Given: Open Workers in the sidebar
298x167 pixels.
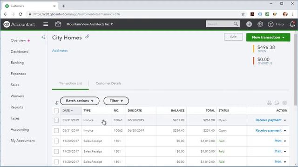Looking at the screenshot, I should (17, 96).
